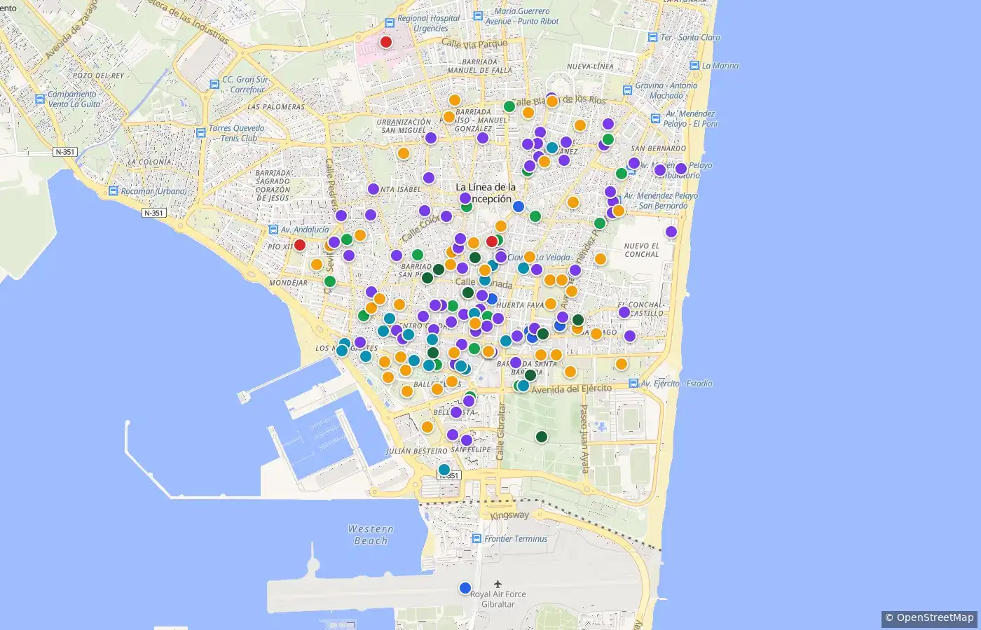Click the blue marker at Royal Air Force Gibraltar
981x630 pixels.
(x=465, y=588)
